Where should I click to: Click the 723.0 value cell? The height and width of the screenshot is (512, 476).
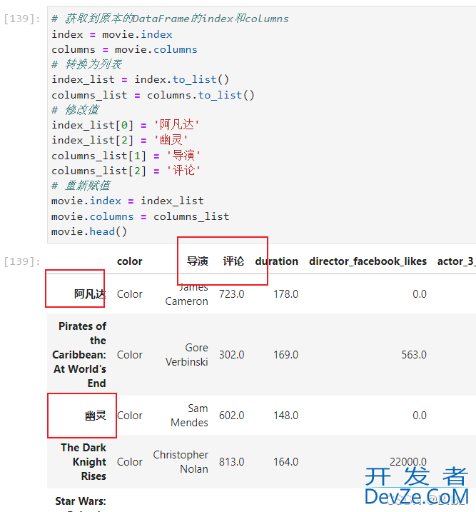click(232, 294)
